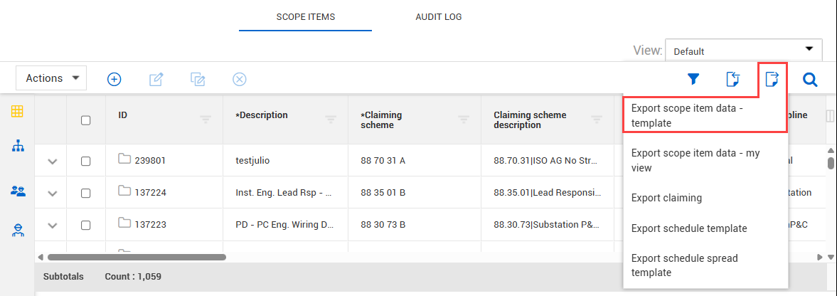Image resolution: width=837 pixels, height=296 pixels.
Task: Tick the checkbox for row 239801
Action: click(86, 162)
